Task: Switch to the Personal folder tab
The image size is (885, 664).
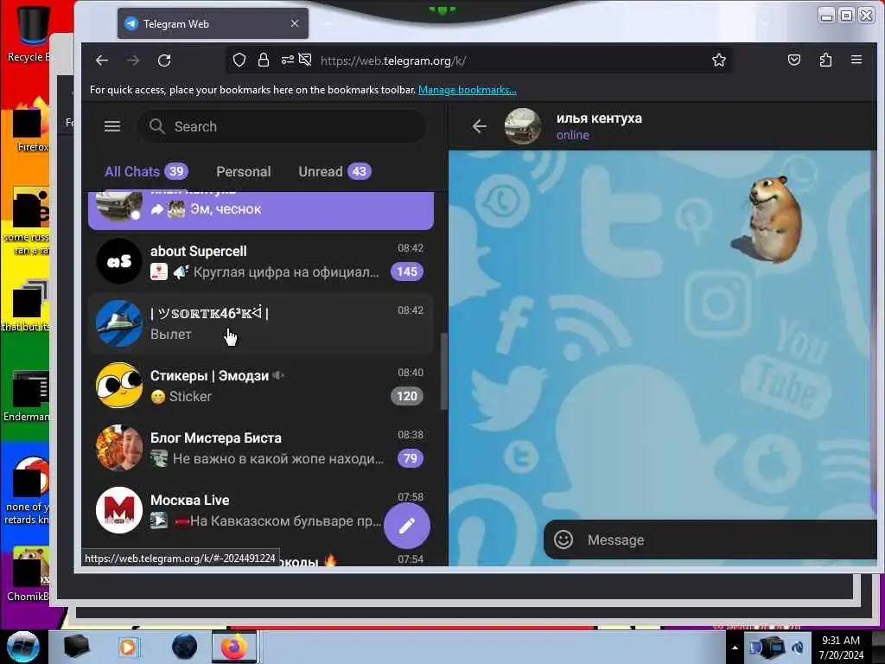Action: point(243,172)
